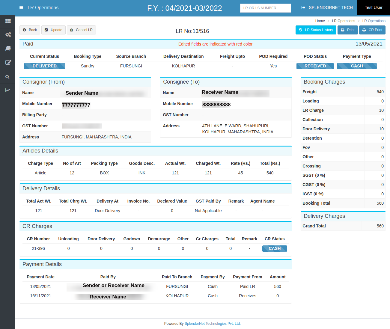This screenshot has height=329, width=390.
Task: Click the Print button
Action: [348, 30]
